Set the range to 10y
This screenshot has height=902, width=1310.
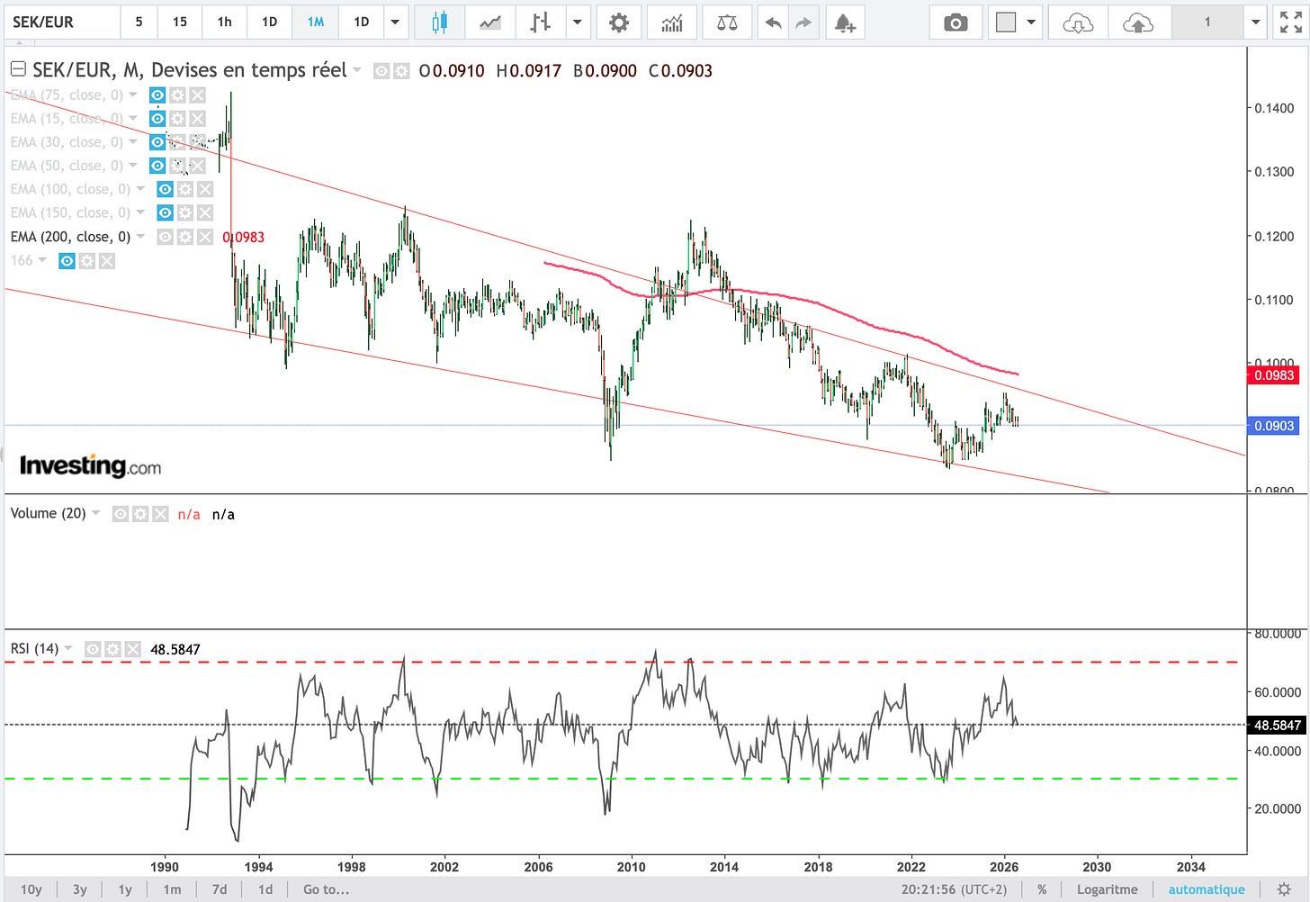(31, 889)
